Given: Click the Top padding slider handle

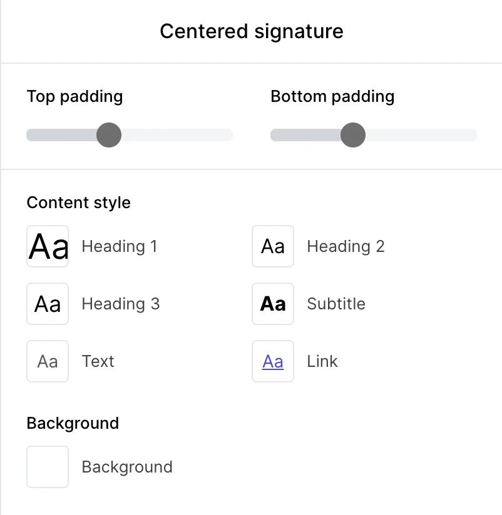Looking at the screenshot, I should [x=109, y=135].
